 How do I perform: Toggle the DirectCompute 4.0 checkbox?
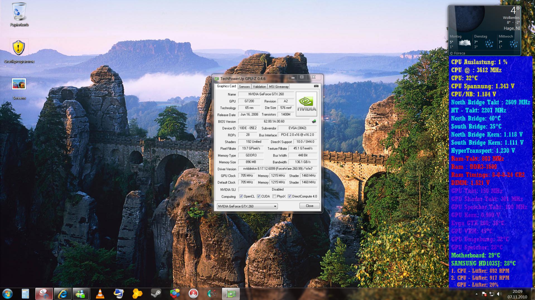tap(290, 196)
